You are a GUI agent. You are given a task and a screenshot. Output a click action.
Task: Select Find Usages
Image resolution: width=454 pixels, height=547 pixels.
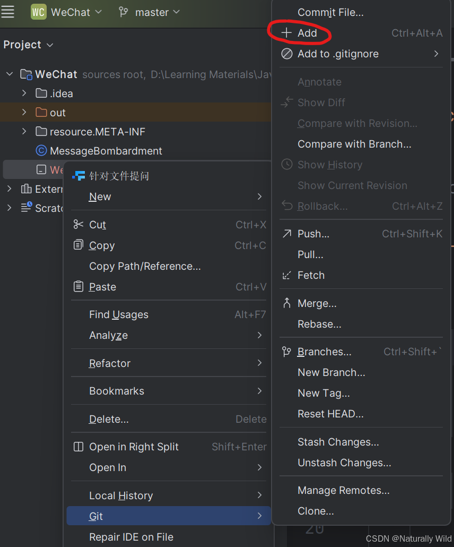(x=169, y=315)
